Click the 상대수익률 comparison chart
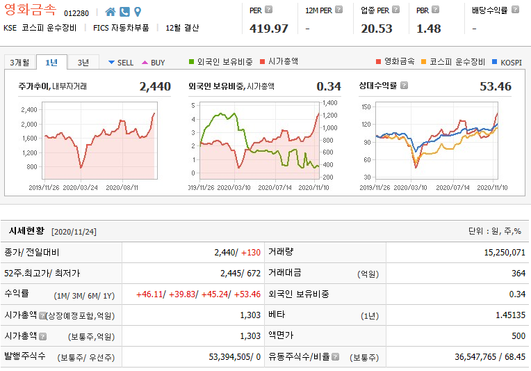The width and height of the screenshot is (531, 371). 437,141
